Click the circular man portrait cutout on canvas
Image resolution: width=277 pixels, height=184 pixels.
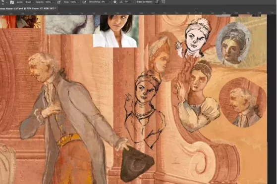point(243,103)
